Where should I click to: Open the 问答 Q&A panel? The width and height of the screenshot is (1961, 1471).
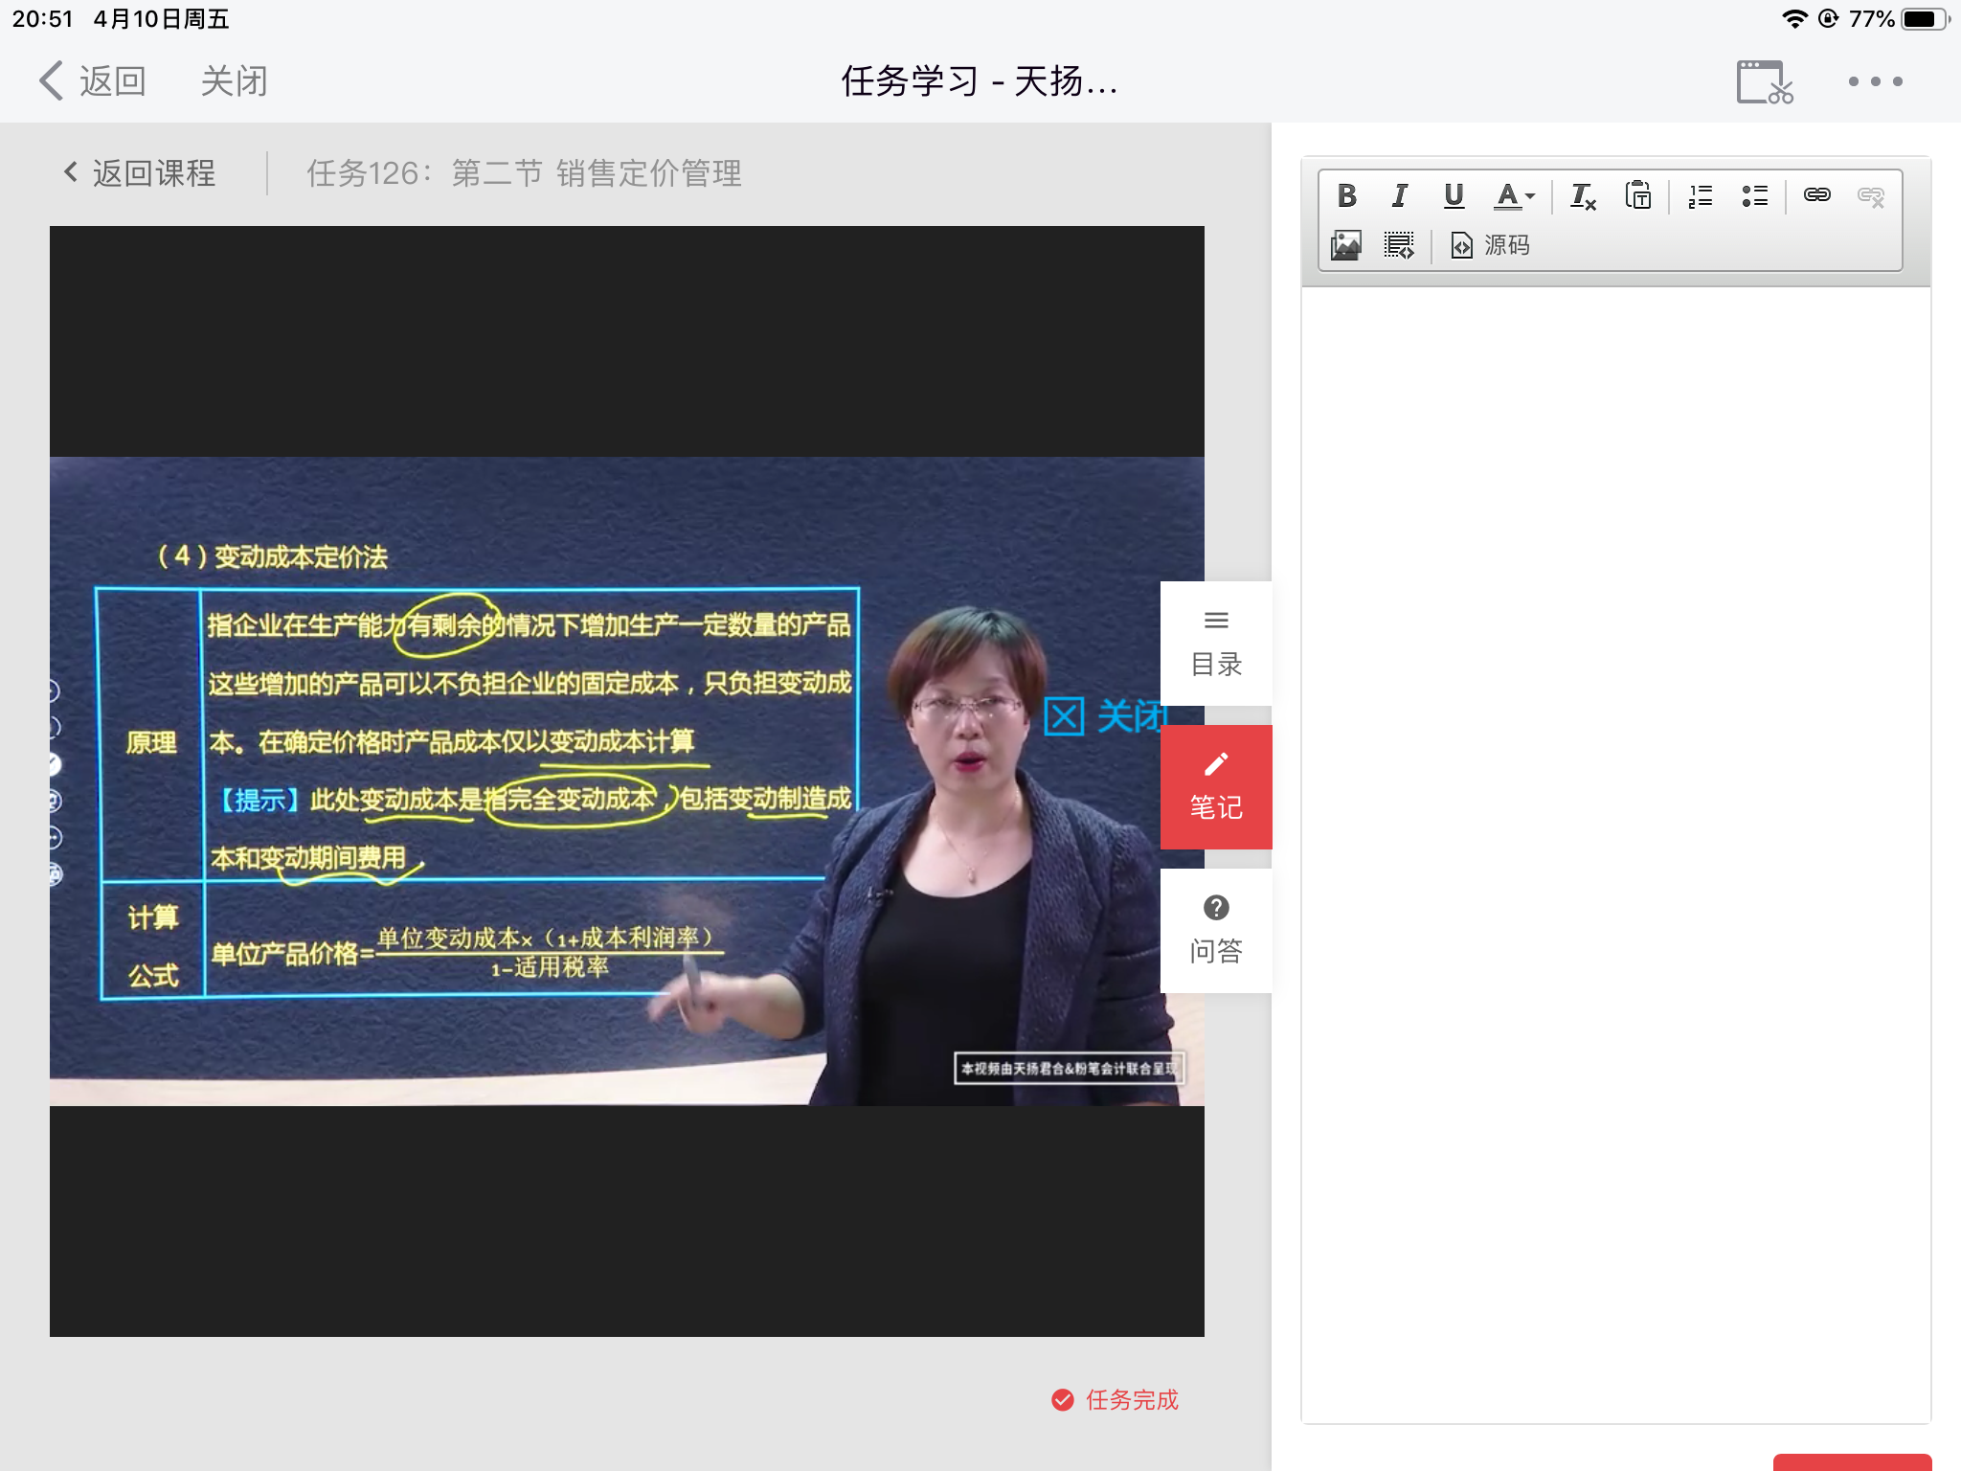[1216, 931]
